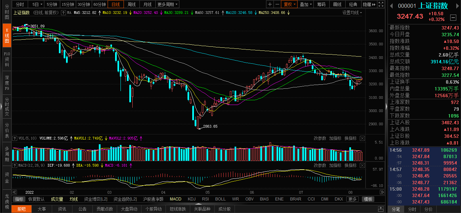Click the plus zoom-in chart icon

coord(270,4)
